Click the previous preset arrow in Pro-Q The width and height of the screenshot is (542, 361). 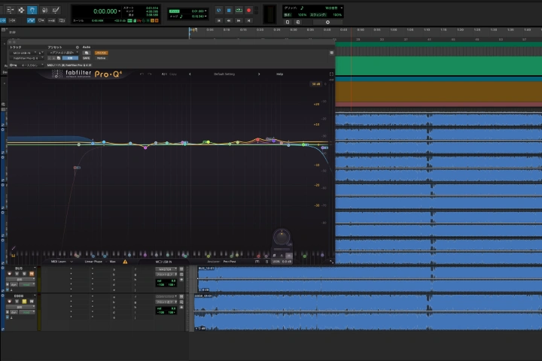(x=190, y=74)
